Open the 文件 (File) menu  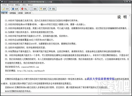pyautogui.click(x=4, y=5)
